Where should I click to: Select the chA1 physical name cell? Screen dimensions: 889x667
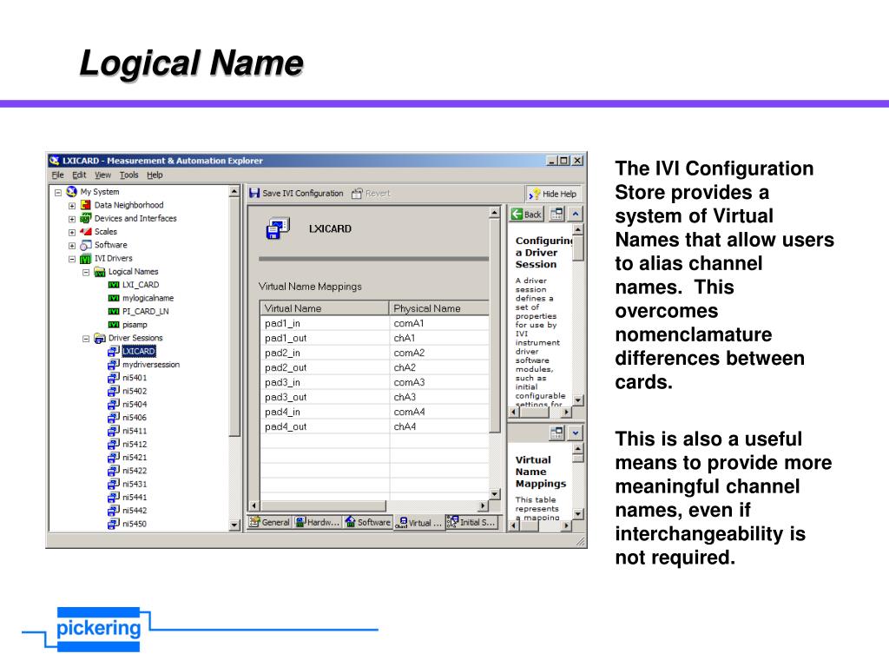pos(438,338)
